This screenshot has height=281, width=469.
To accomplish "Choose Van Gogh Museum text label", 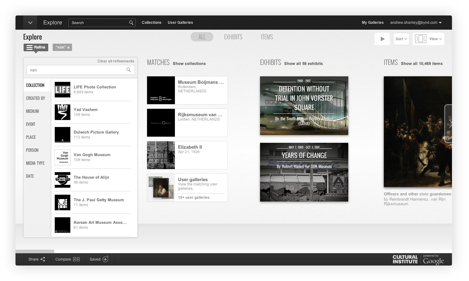I will pos(92,155).
